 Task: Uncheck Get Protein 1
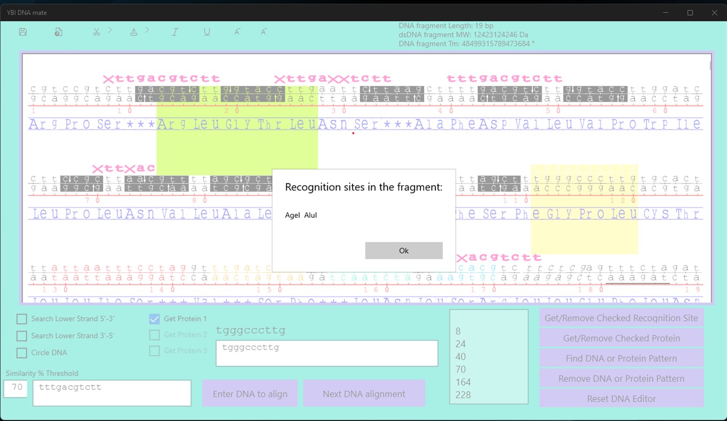(155, 318)
